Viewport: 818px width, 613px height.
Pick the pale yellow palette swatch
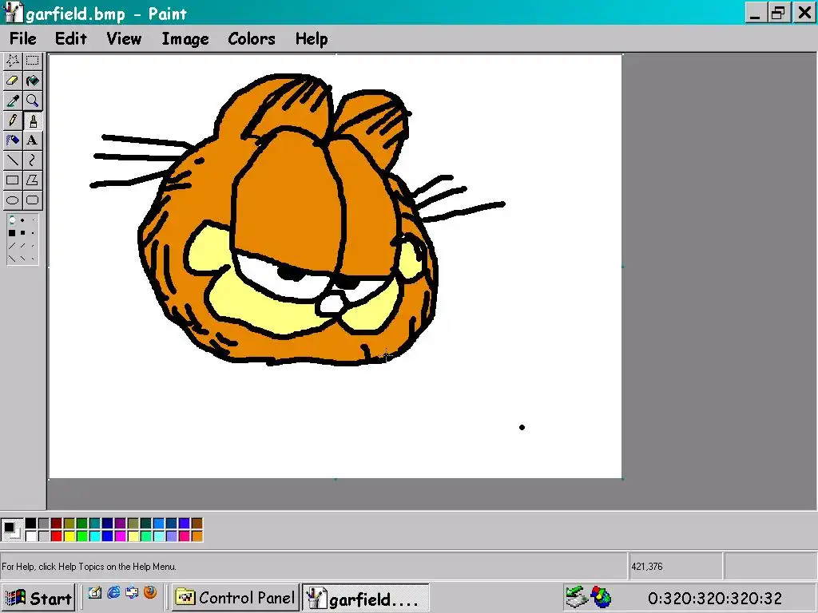pos(133,536)
